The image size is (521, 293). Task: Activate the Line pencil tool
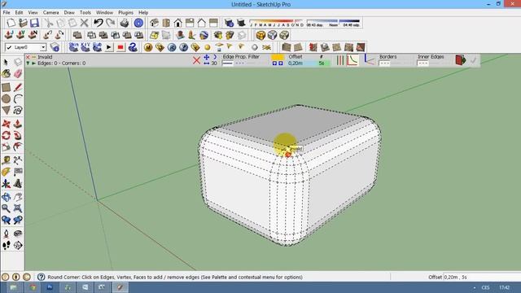tap(18, 87)
